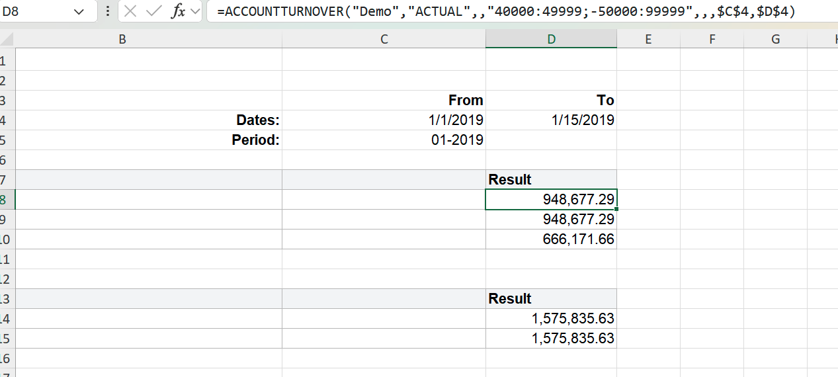Select the cell with 01-2019 period
Image resolution: width=838 pixels, height=377 pixels.
click(384, 140)
